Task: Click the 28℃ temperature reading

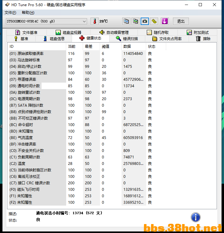Action: point(104,21)
